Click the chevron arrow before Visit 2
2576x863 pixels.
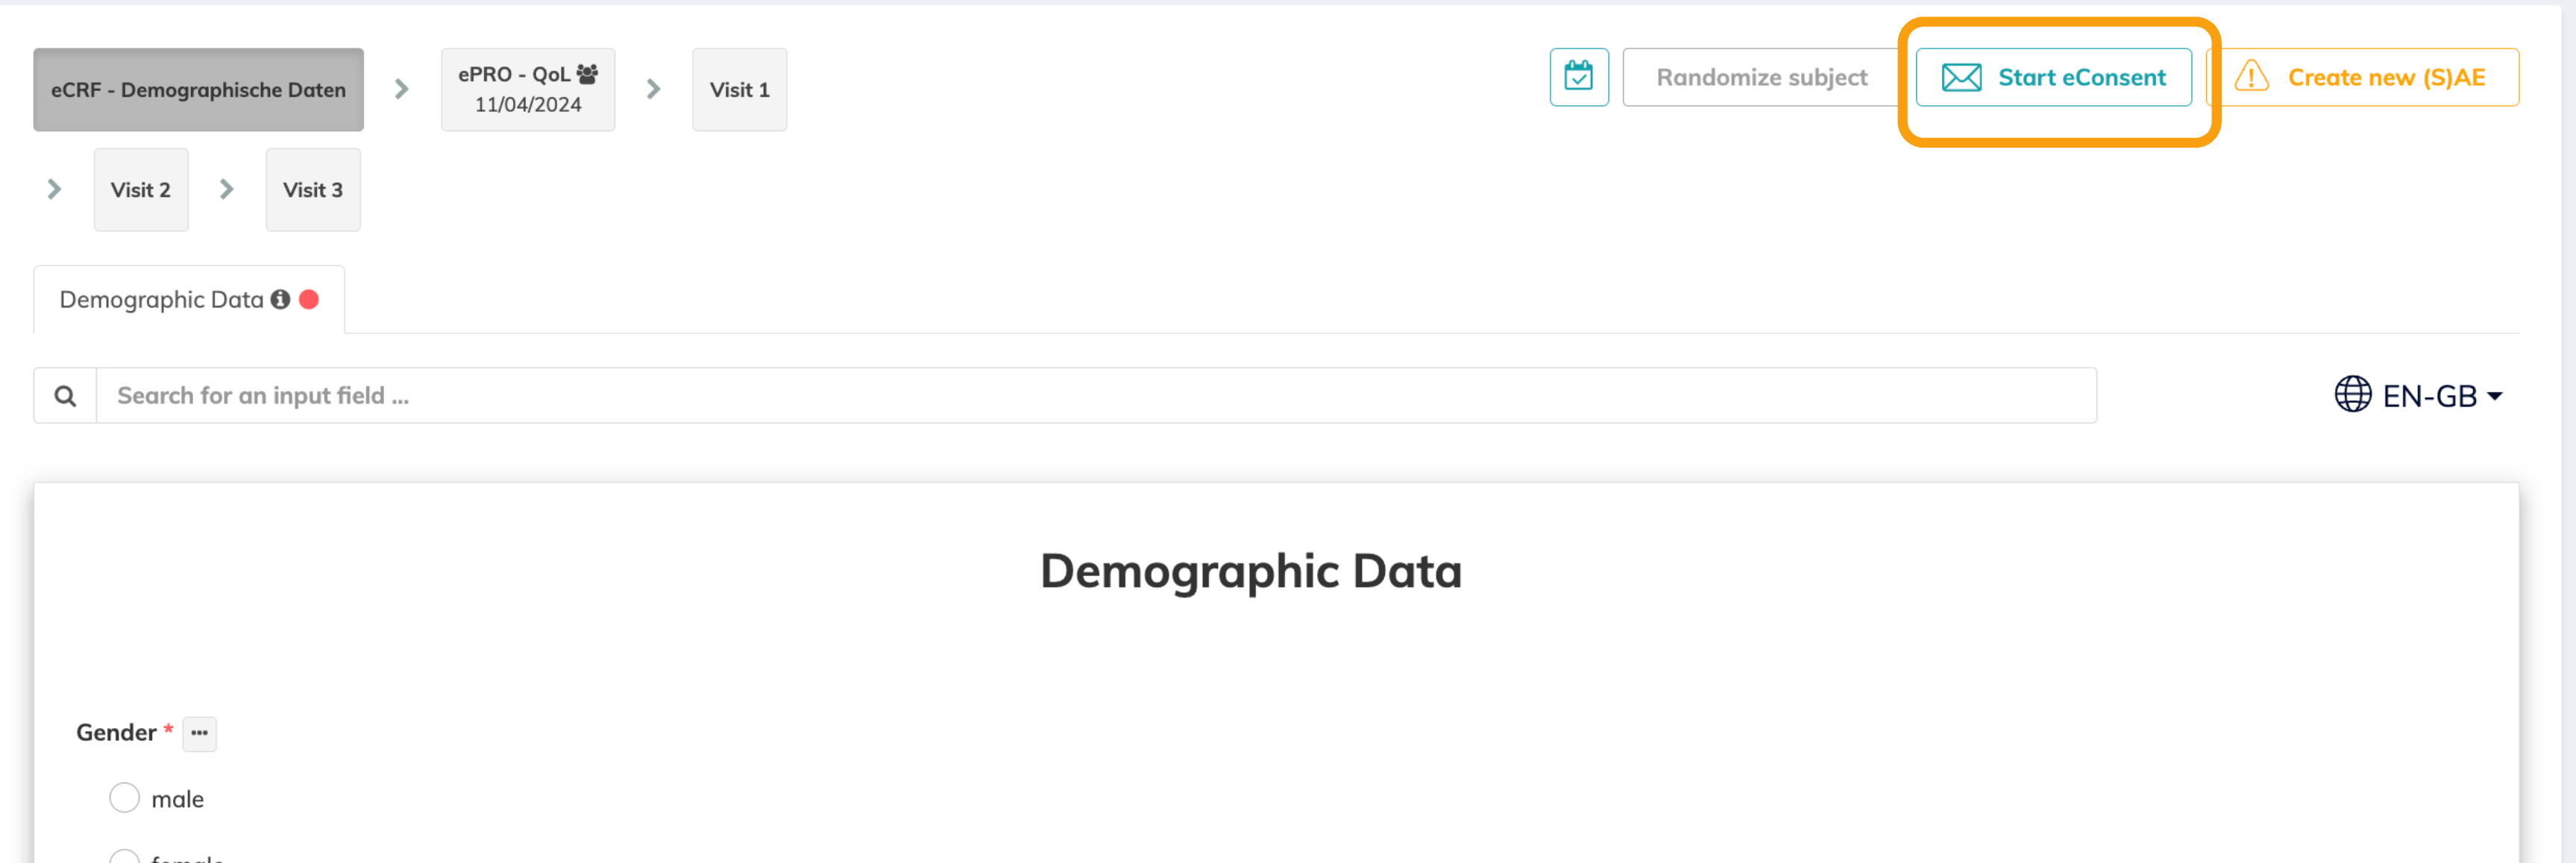coord(54,189)
